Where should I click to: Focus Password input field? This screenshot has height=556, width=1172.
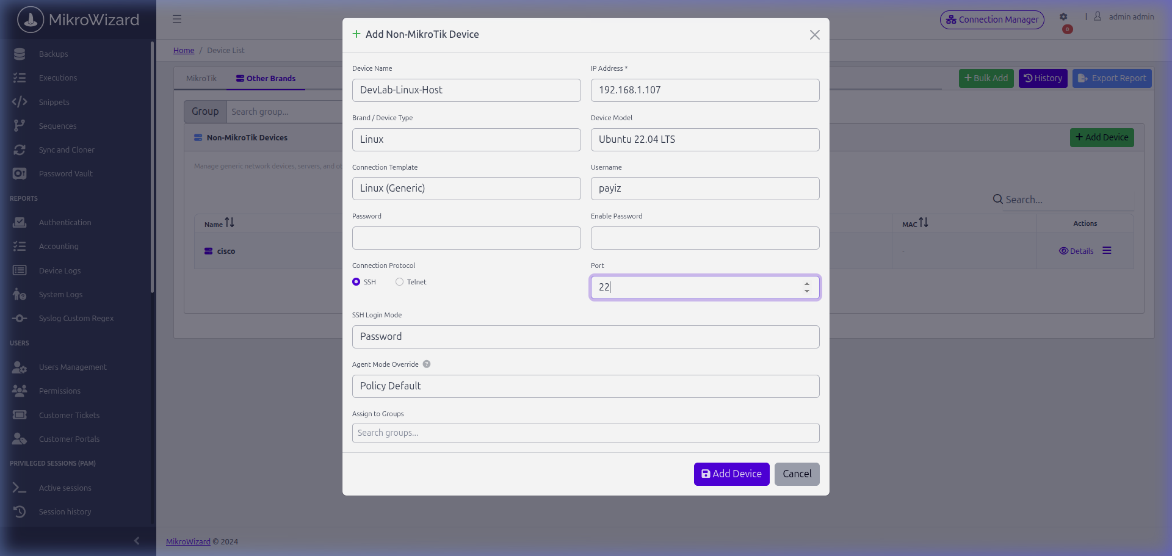(466, 238)
